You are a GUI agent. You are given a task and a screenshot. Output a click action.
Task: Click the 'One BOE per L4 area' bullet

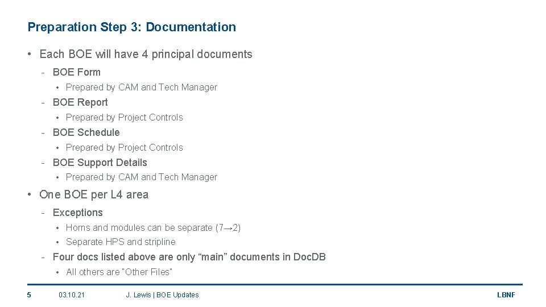(94, 194)
